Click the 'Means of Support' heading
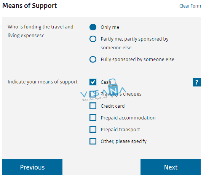Screen dimensions: 206x179 (x=30, y=6)
